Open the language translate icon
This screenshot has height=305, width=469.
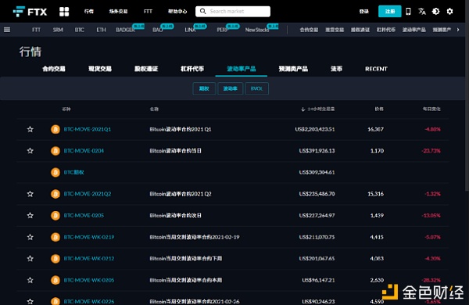422,12
